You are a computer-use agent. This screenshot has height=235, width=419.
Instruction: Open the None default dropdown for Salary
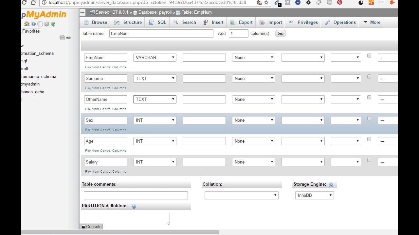[x=254, y=162]
